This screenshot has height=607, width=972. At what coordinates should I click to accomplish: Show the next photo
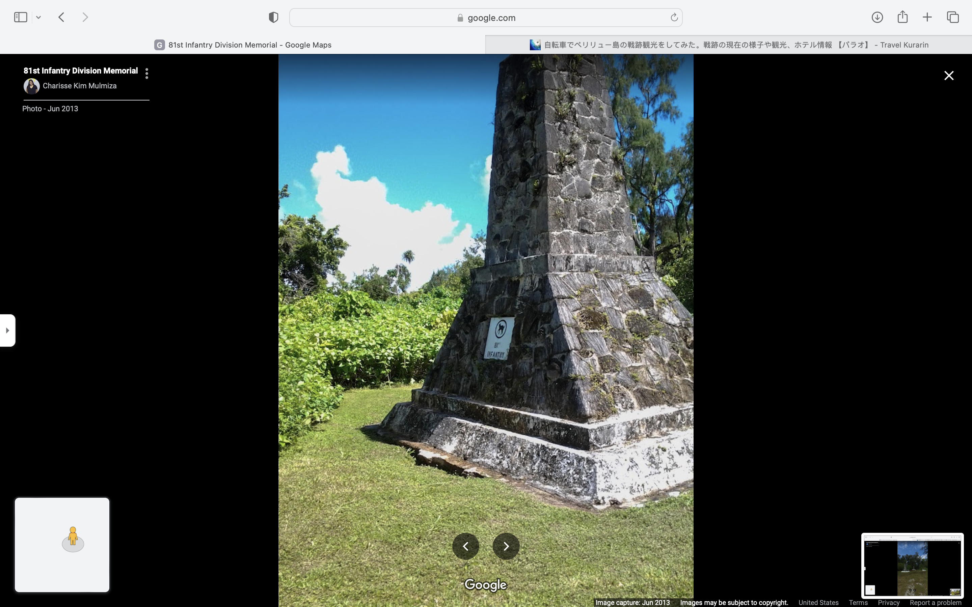tap(506, 546)
